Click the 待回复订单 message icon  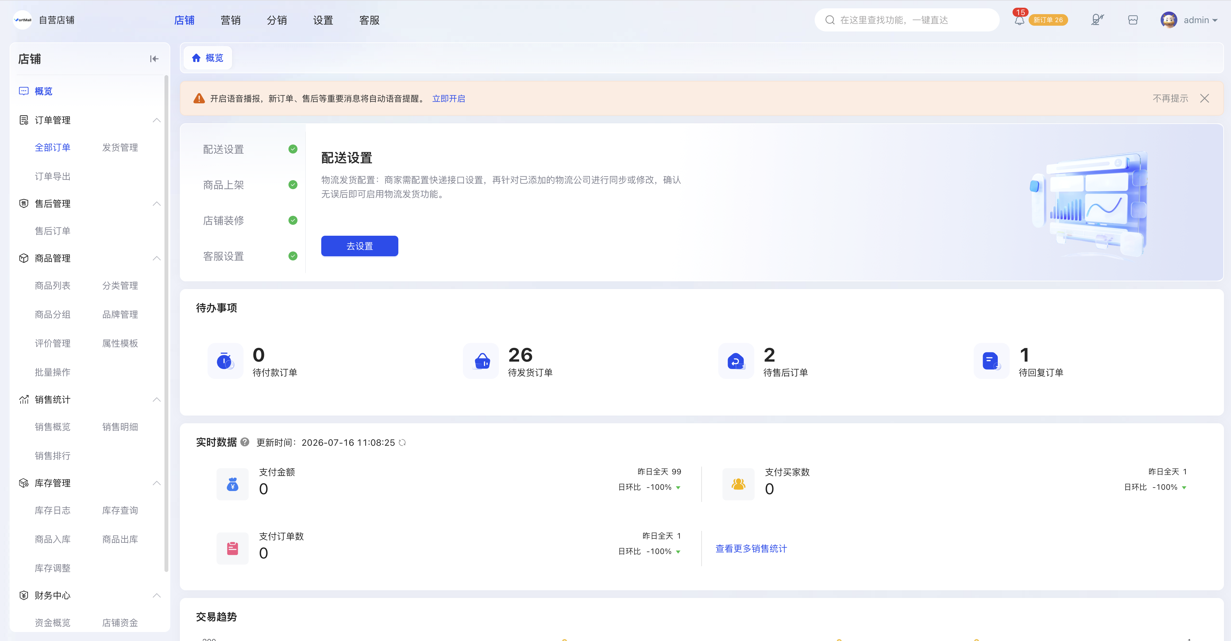(x=992, y=361)
